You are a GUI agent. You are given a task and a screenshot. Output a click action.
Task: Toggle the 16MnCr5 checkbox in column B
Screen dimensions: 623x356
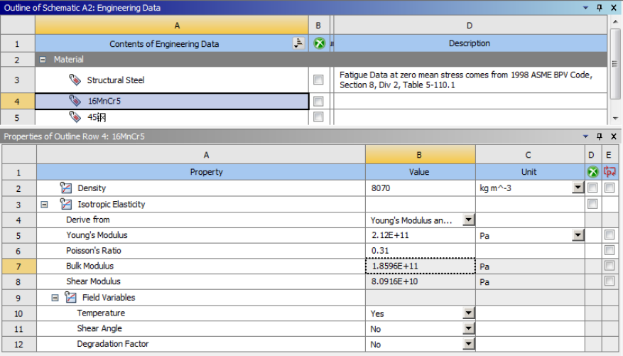[318, 102]
